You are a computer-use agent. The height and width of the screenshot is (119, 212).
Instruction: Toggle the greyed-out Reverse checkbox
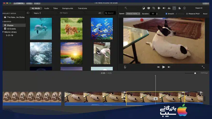pyautogui.click(x=176, y=14)
